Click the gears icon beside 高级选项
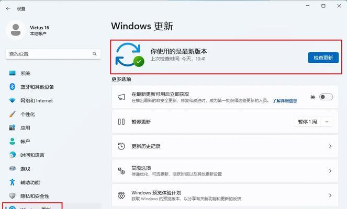 (x=121, y=171)
